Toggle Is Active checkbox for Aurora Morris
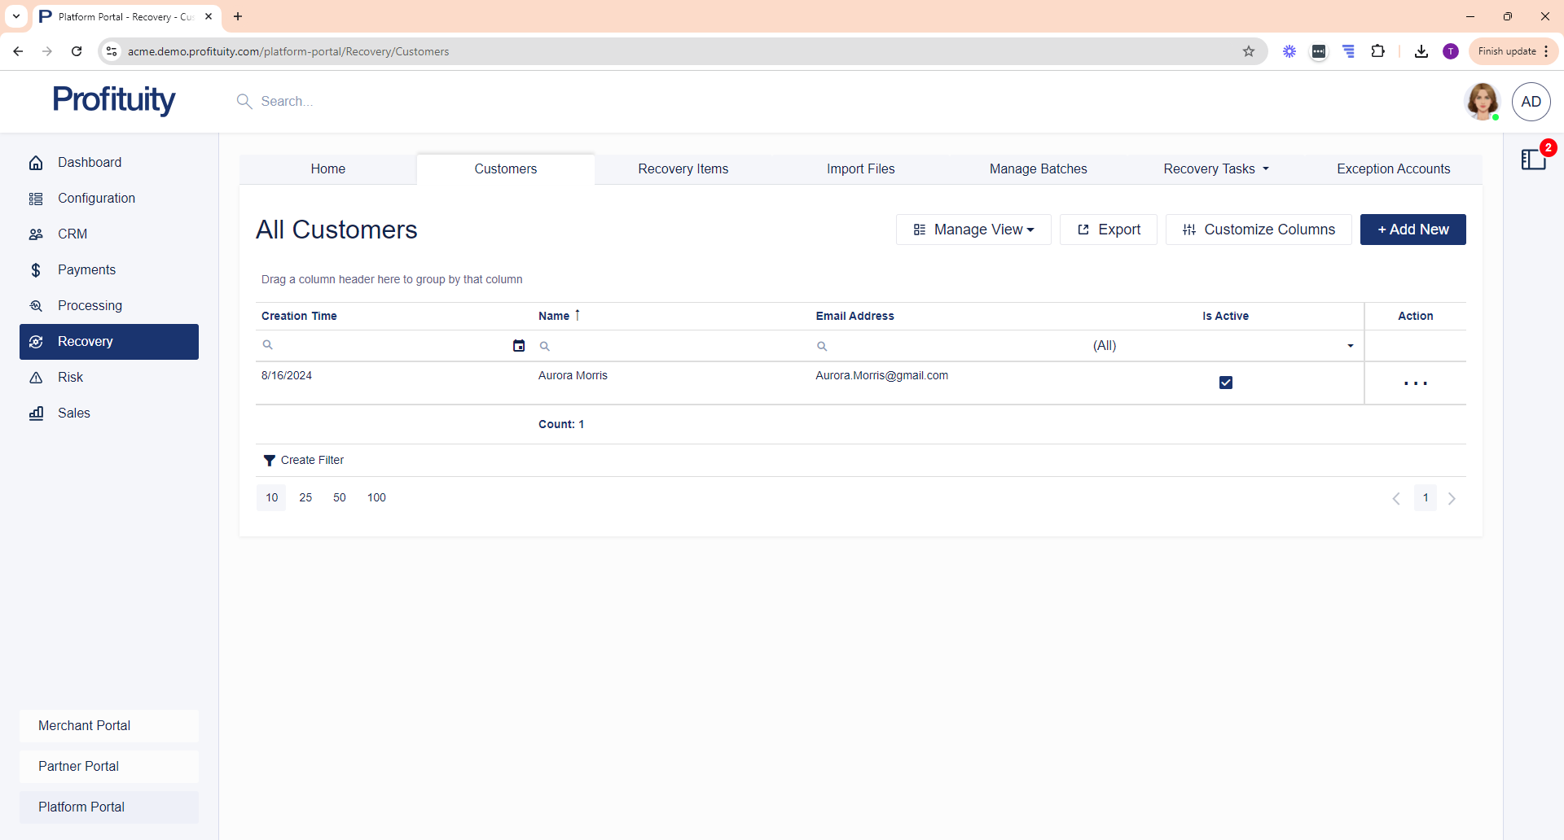1564x840 pixels. [1225, 383]
